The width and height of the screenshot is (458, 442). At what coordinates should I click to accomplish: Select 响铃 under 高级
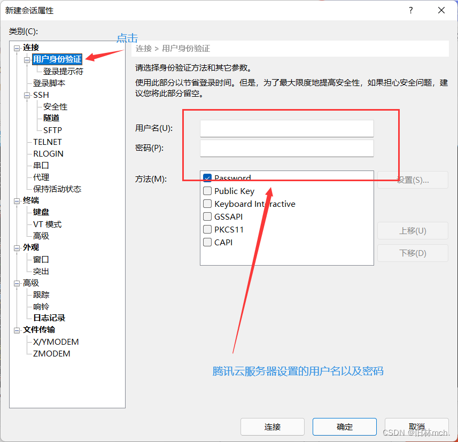pyautogui.click(x=41, y=306)
